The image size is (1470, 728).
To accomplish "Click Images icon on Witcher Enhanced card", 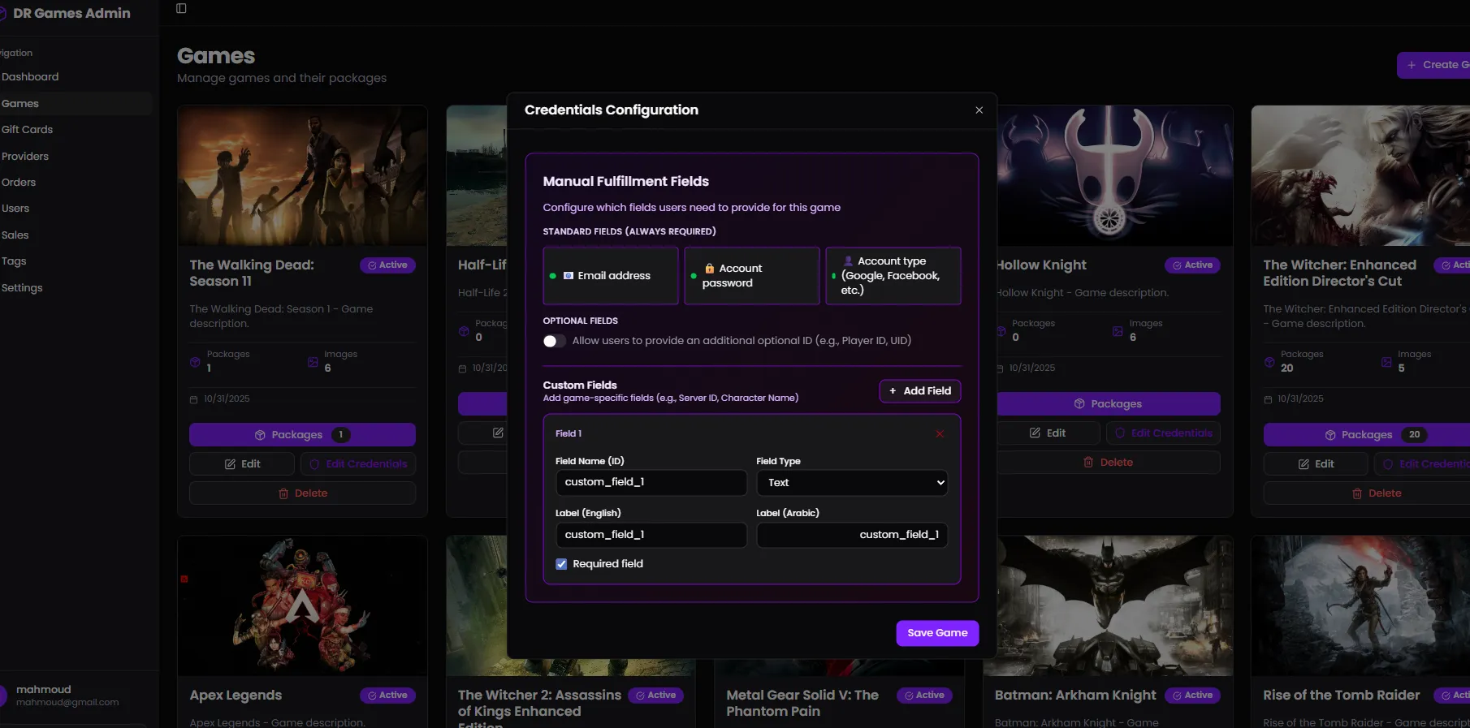I will tap(1386, 362).
